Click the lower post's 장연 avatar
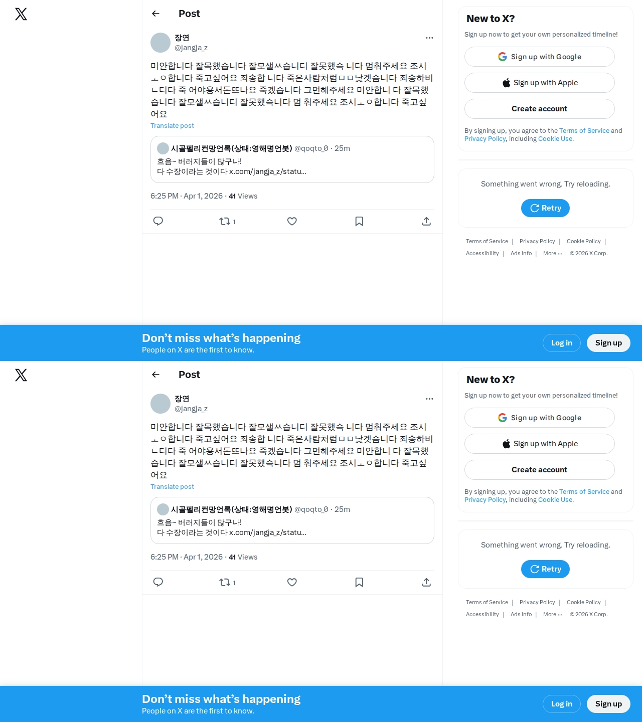This screenshot has width=642, height=722. pos(160,404)
